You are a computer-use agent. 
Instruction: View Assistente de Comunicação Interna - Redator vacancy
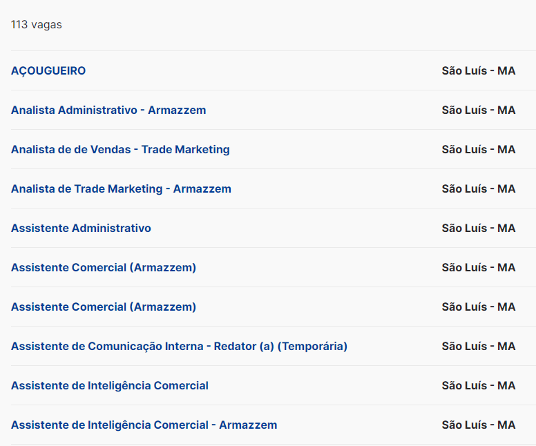(x=179, y=346)
